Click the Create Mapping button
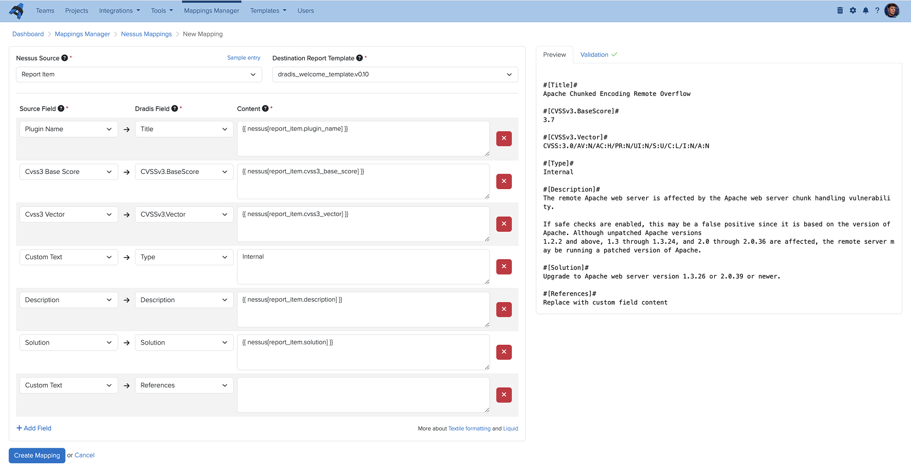The height and width of the screenshot is (476, 911). point(37,455)
